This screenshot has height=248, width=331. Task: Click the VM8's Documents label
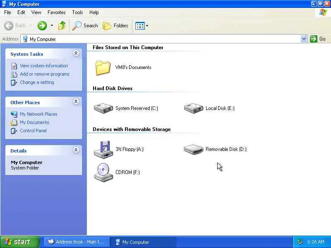pos(133,67)
